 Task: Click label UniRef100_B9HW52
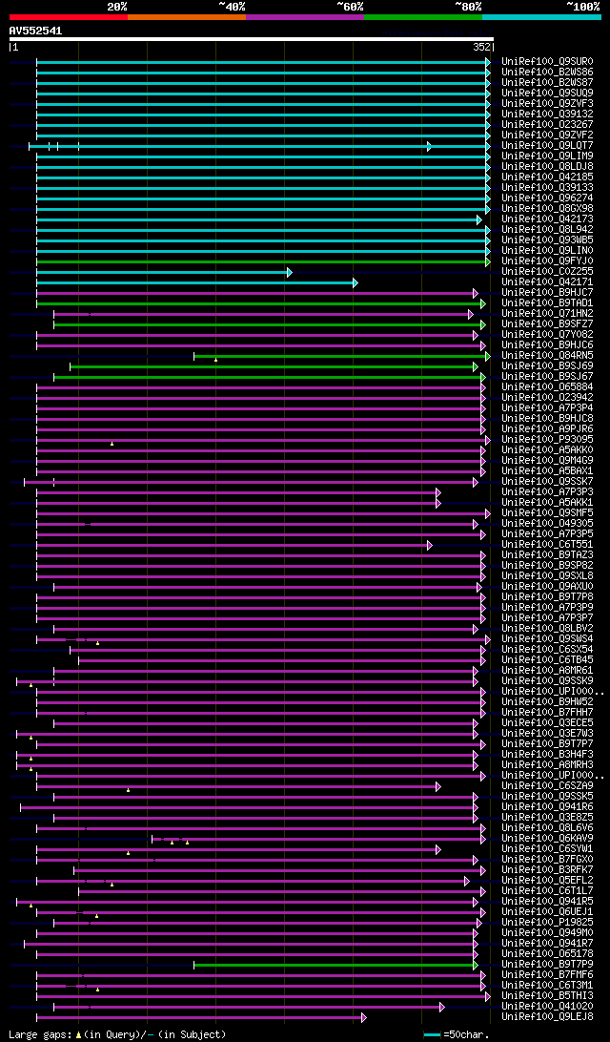tap(548, 701)
